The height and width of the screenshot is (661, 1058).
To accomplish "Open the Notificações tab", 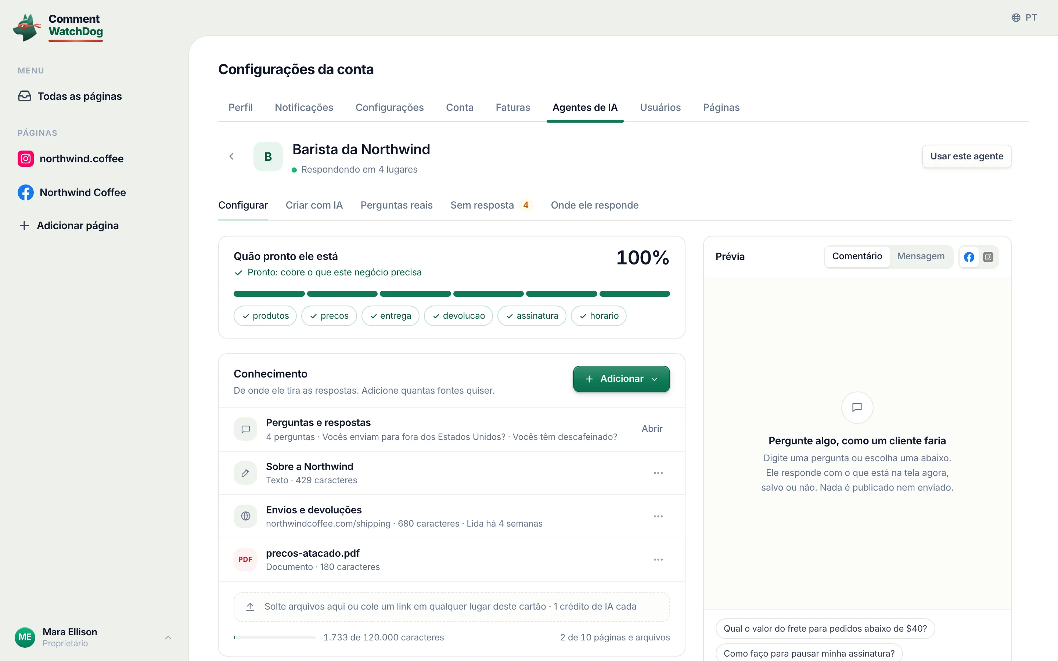I will tap(304, 108).
